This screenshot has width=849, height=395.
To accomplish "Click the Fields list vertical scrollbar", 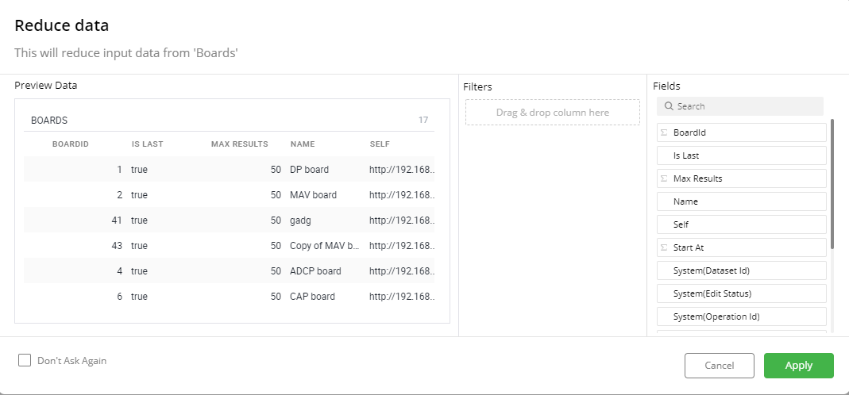I will click(832, 184).
